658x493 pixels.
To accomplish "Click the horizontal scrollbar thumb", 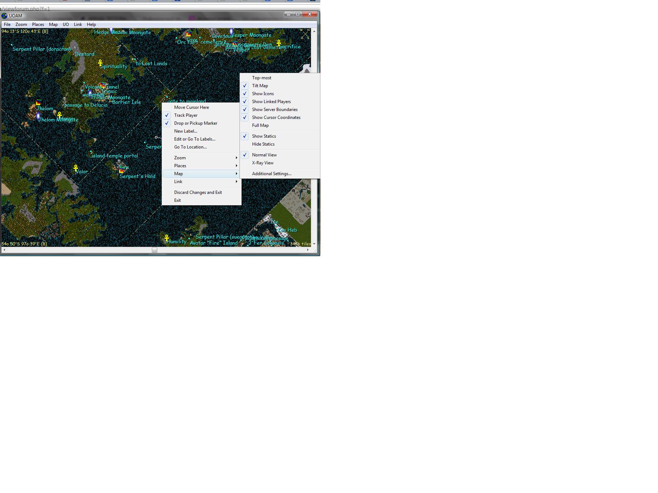I will [154, 250].
